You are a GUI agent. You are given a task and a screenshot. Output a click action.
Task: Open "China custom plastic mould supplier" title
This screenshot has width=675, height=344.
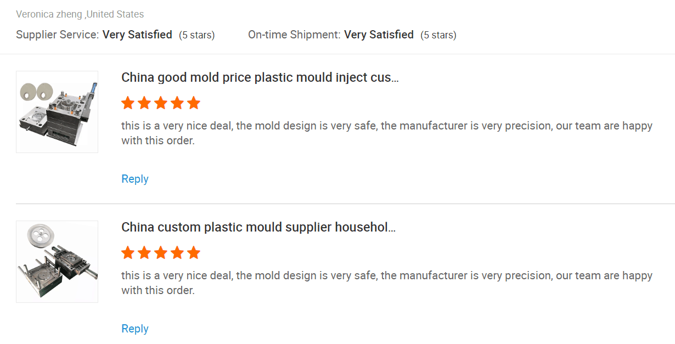258,227
